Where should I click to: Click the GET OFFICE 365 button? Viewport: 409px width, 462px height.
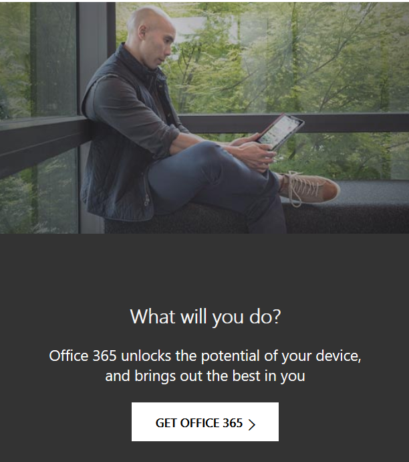tap(205, 422)
